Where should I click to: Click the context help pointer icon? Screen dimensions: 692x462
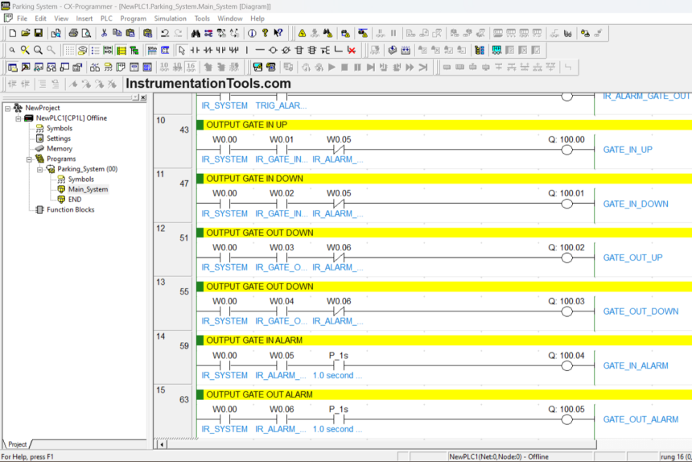(x=278, y=33)
